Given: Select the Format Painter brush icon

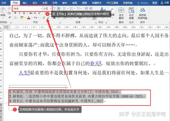Looking at the screenshot, I should click(9, 18).
